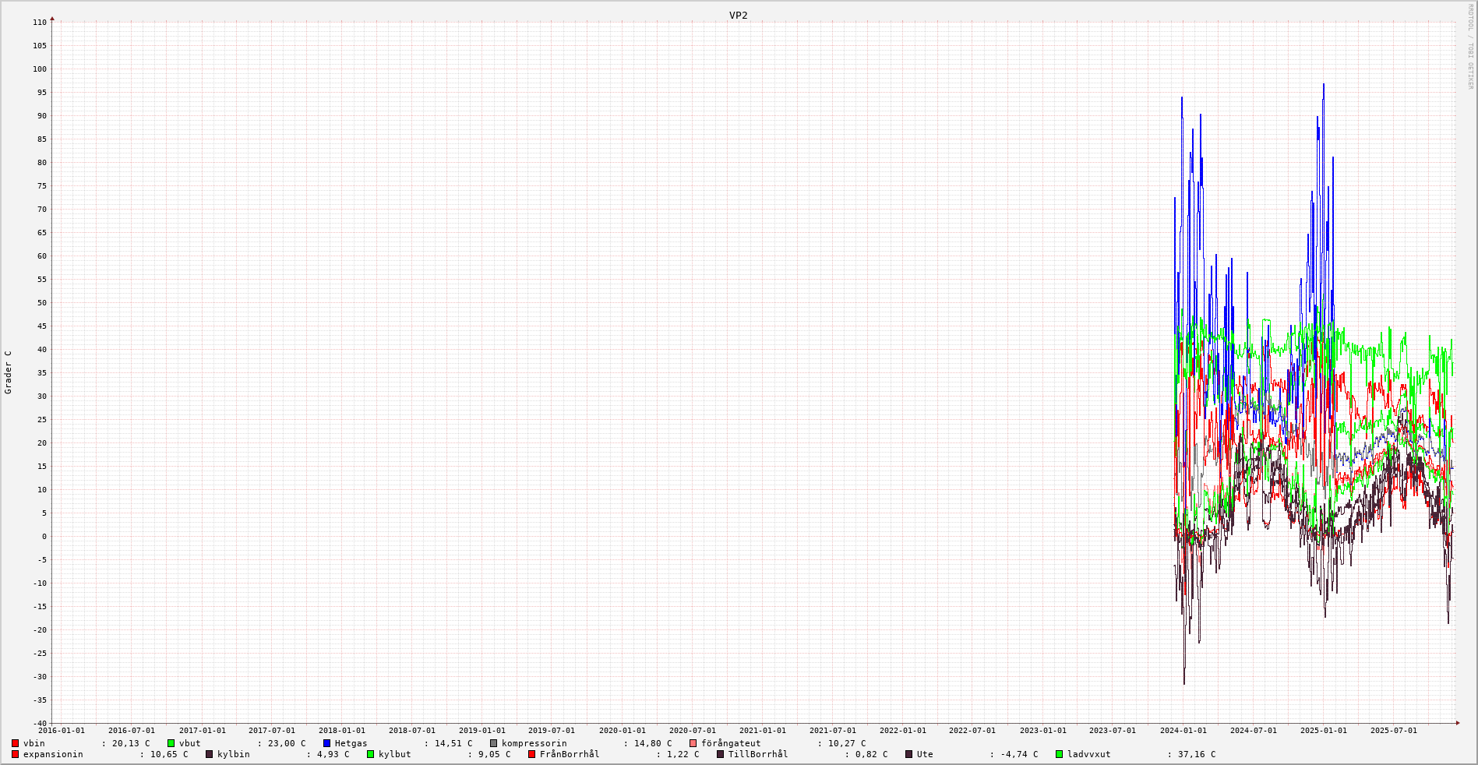
Task: Click the 2024-01-01 x-axis date label
Action: click(1183, 731)
